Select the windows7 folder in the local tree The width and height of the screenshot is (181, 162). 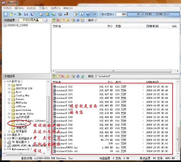pos(21,124)
